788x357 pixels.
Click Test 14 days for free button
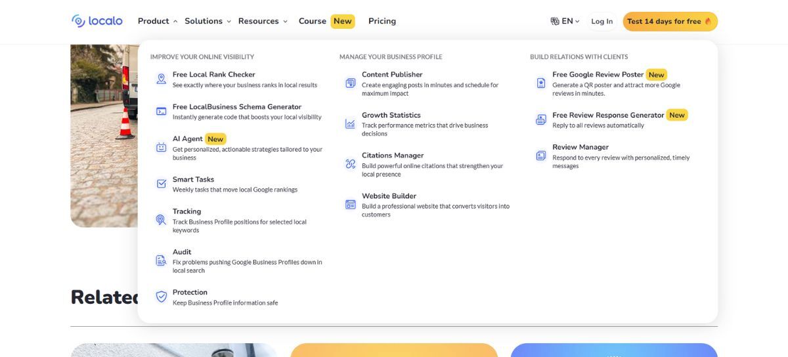pos(670,21)
